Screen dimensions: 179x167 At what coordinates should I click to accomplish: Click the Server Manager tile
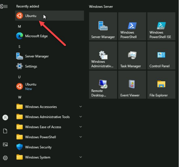[x=103, y=26]
